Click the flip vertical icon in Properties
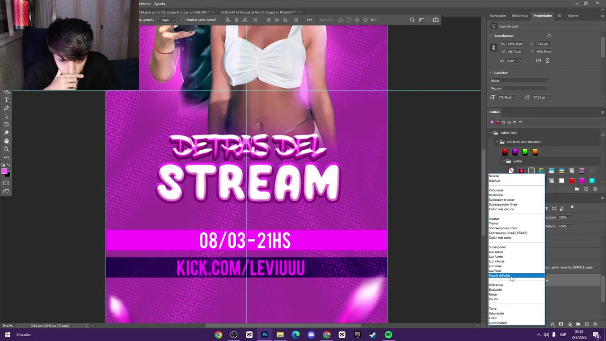 click(x=547, y=61)
